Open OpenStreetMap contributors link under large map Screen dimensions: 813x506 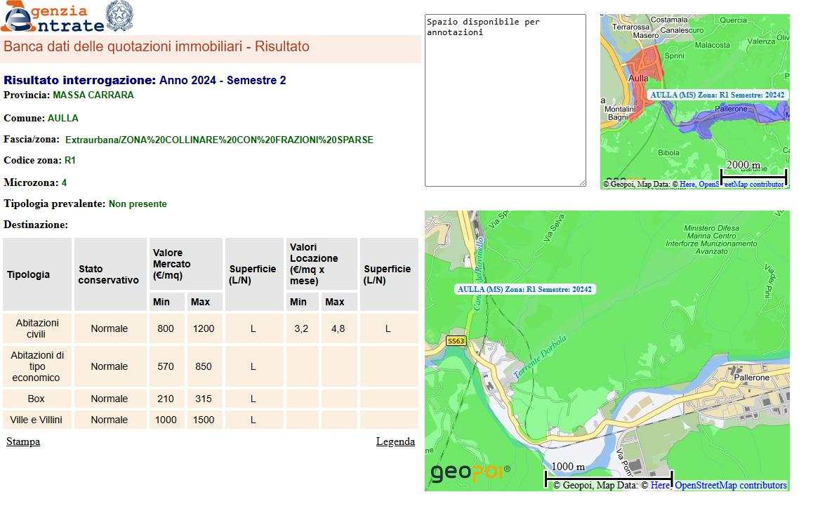[x=730, y=485]
